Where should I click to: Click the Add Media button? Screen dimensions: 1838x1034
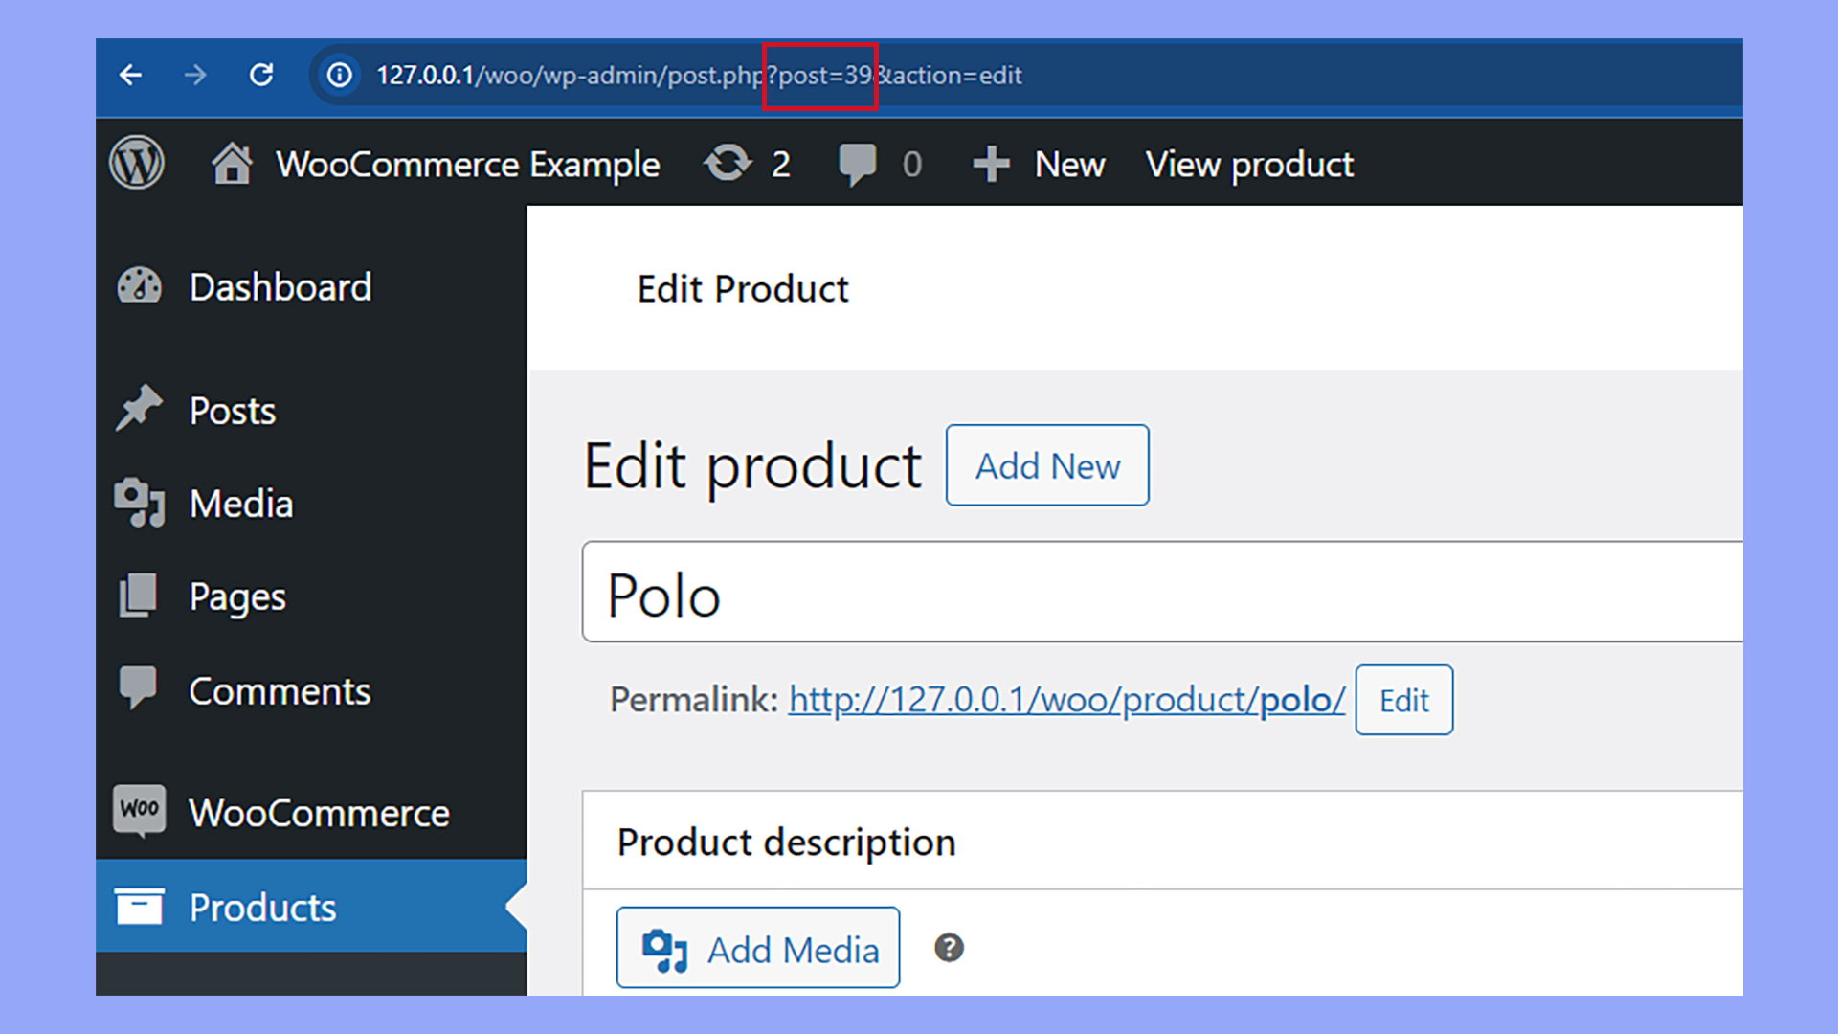(757, 948)
